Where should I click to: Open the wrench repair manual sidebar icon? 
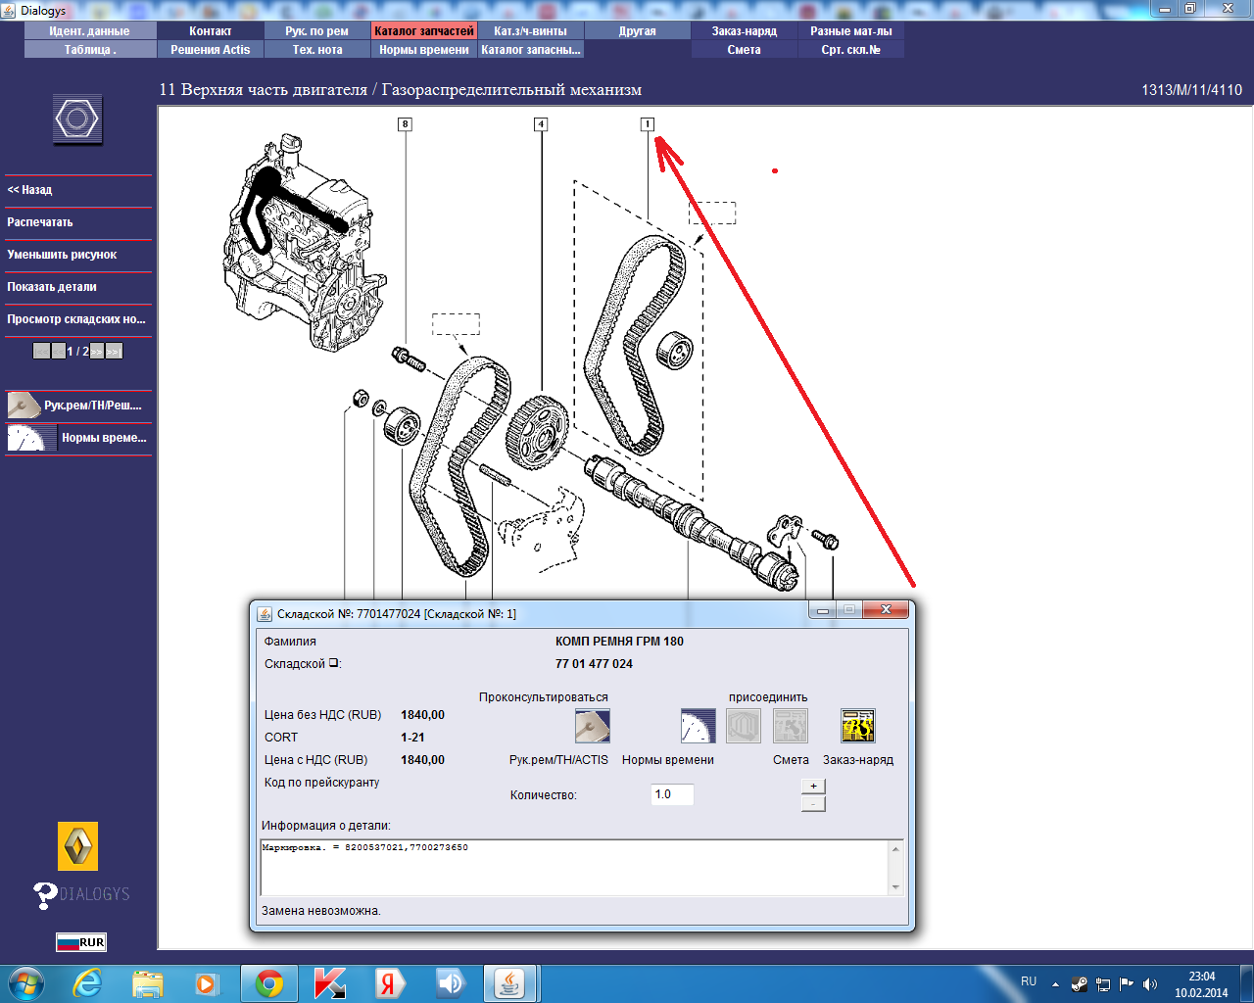click(24, 405)
